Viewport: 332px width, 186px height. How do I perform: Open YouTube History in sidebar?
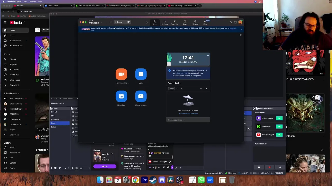[x=15, y=59]
